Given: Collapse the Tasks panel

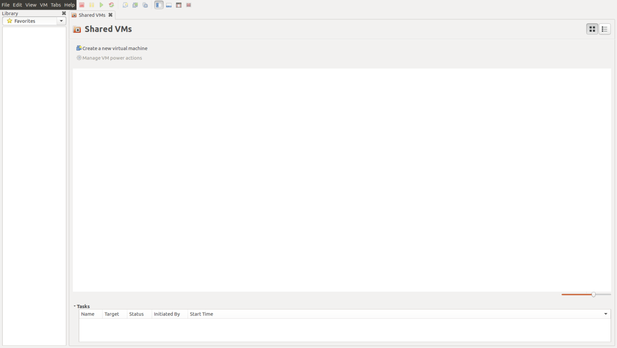Looking at the screenshot, I should (x=74, y=306).
